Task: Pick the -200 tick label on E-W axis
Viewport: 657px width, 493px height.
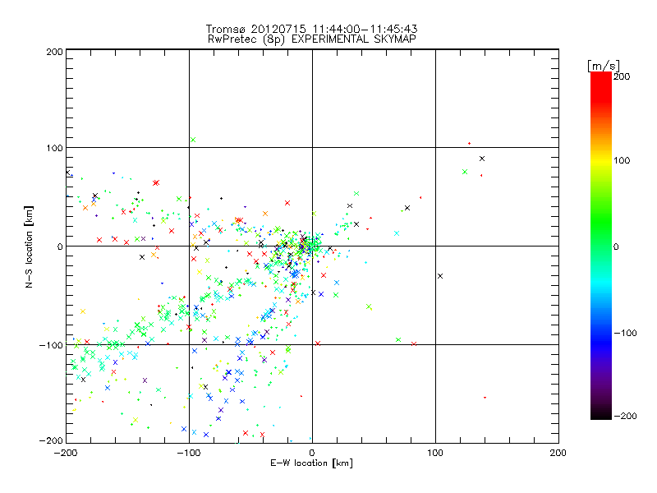Action: pyautogui.click(x=66, y=453)
